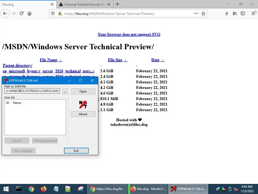Click the 2.6 GiB file size text
Screen dimensions: 258x194
(x=107, y=71)
